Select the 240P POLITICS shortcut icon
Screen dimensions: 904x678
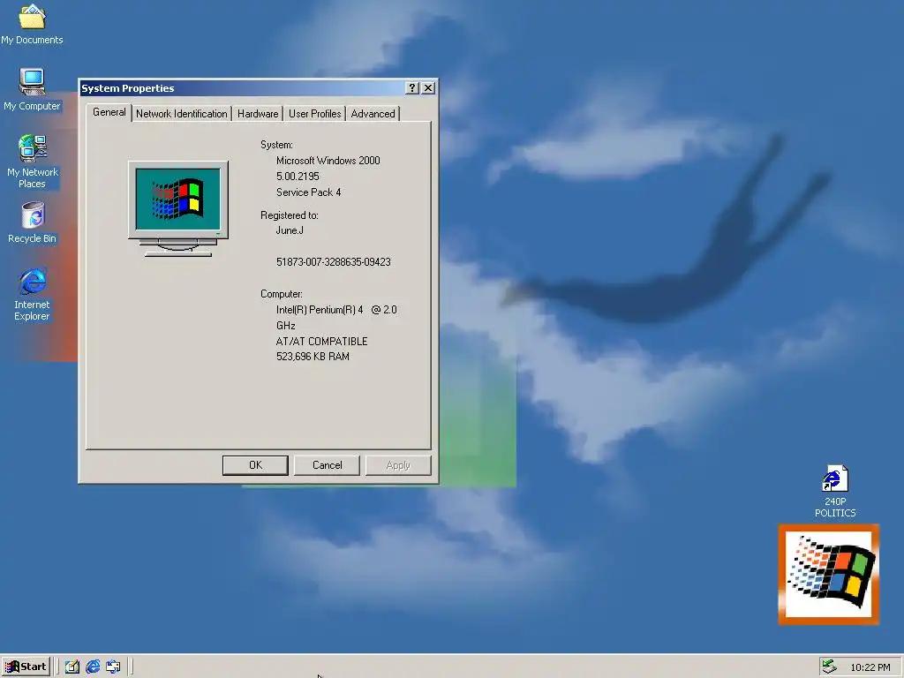835,491
